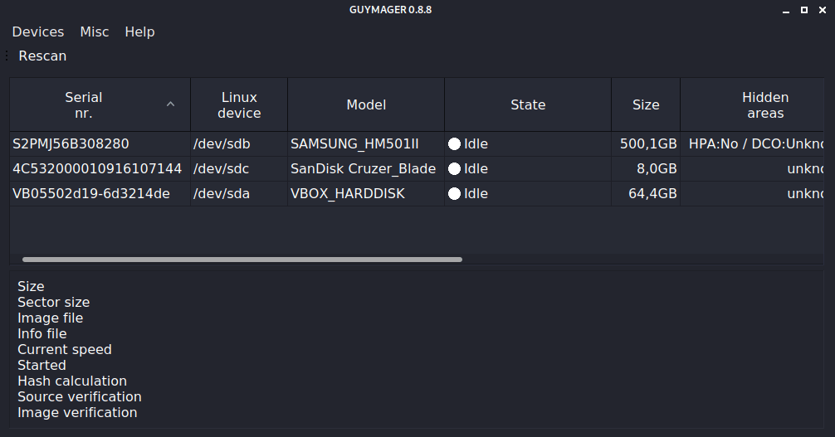
Task: Select serial number 4C532000010916107144
Action: (97, 169)
